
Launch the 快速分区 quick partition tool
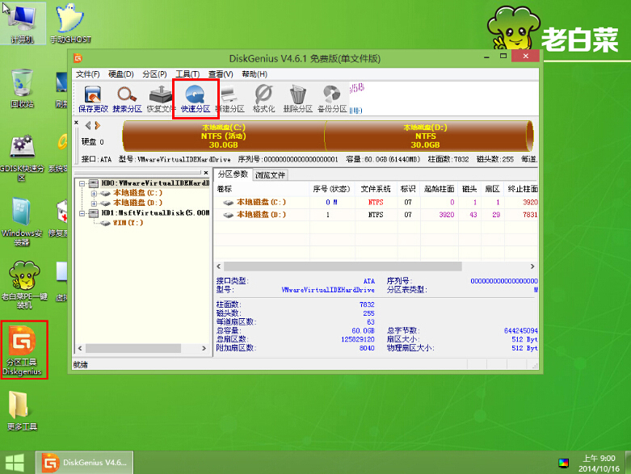click(x=196, y=99)
